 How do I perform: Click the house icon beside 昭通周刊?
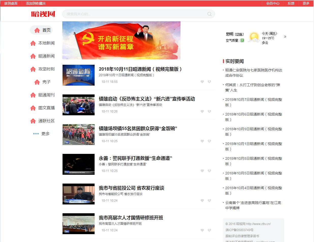point(33,95)
